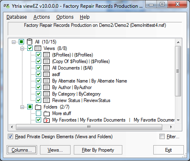This screenshot has width=190, height=161.
Task: Open the Help menu
Action: (x=84, y=17)
